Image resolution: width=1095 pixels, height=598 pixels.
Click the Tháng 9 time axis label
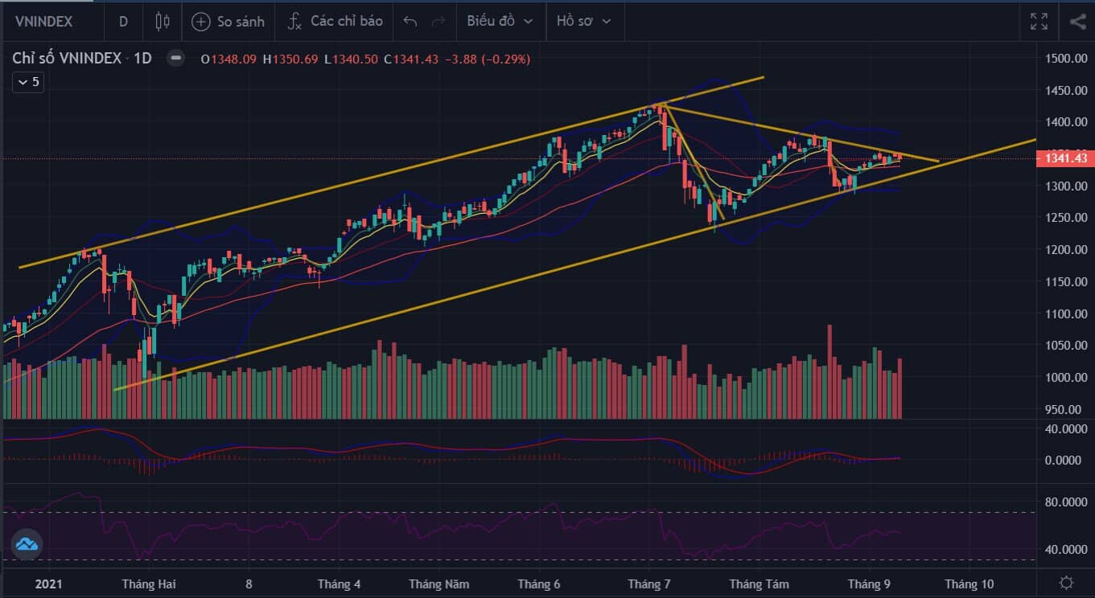(x=869, y=584)
